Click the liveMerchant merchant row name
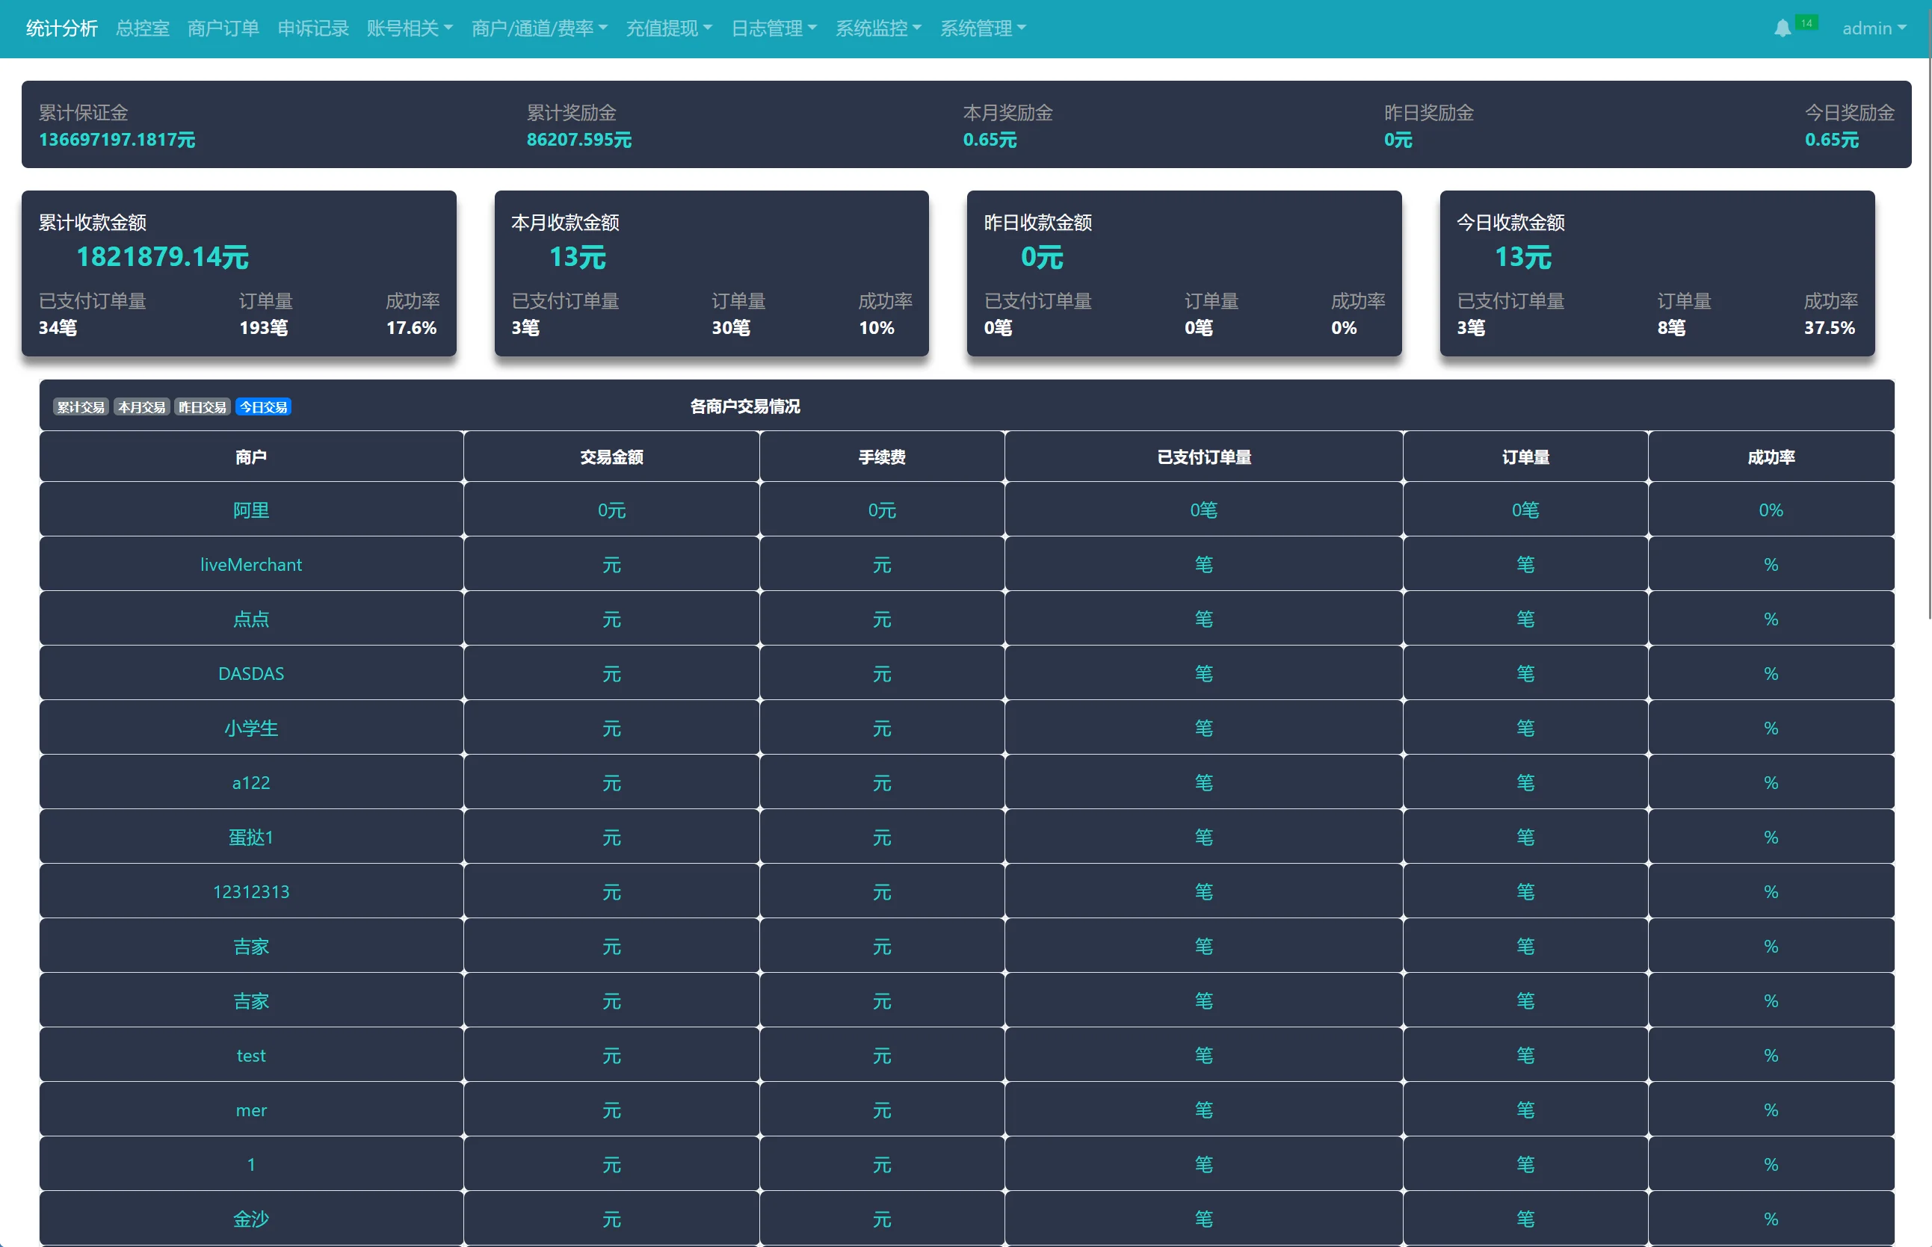 pyautogui.click(x=251, y=565)
